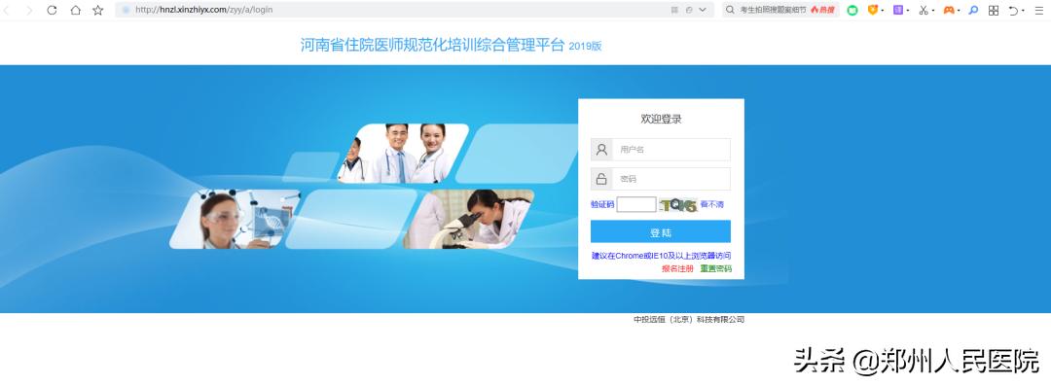The height and width of the screenshot is (386, 1051).
Task: Click the 验证码 captcha input box
Action: [636, 204]
